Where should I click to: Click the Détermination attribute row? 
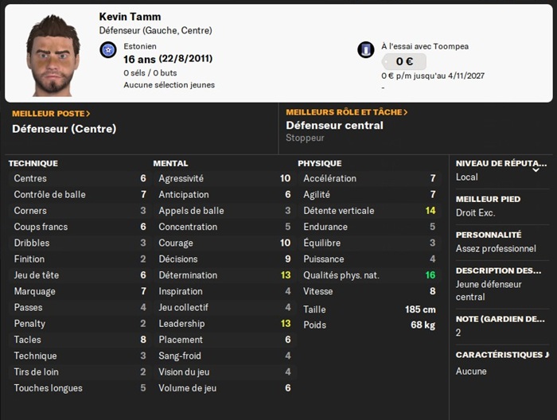tap(224, 275)
